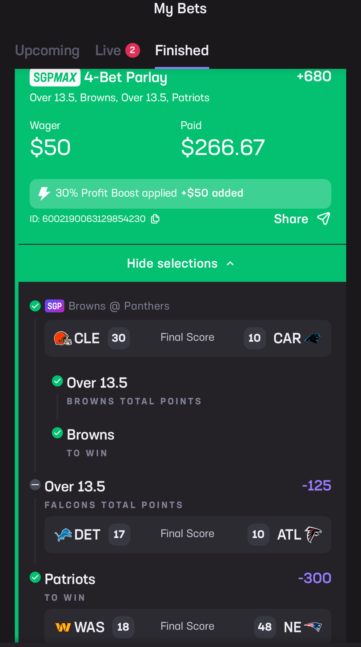Tap the lightning bolt profit boost icon
The width and height of the screenshot is (361, 647).
44,194
